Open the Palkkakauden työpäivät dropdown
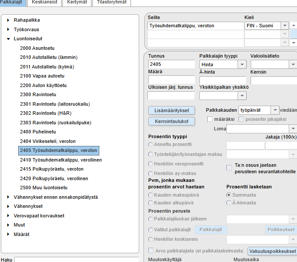 pos(275,110)
